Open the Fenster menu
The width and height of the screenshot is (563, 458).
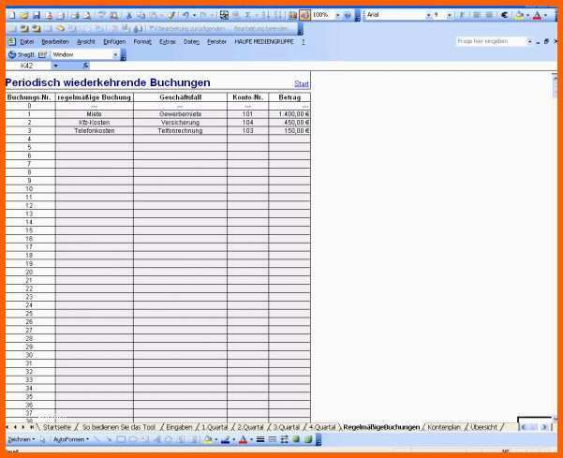pyautogui.click(x=216, y=41)
